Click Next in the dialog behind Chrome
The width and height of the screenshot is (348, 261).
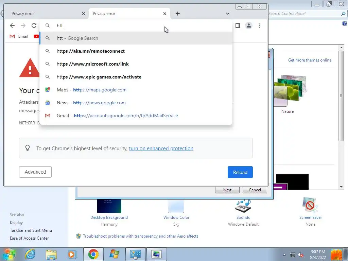click(227, 190)
